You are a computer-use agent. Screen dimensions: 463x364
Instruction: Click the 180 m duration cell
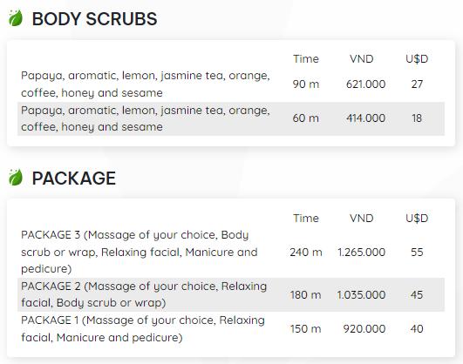(306, 294)
